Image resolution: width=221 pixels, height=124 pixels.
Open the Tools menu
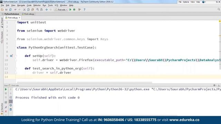(x=50, y=6)
